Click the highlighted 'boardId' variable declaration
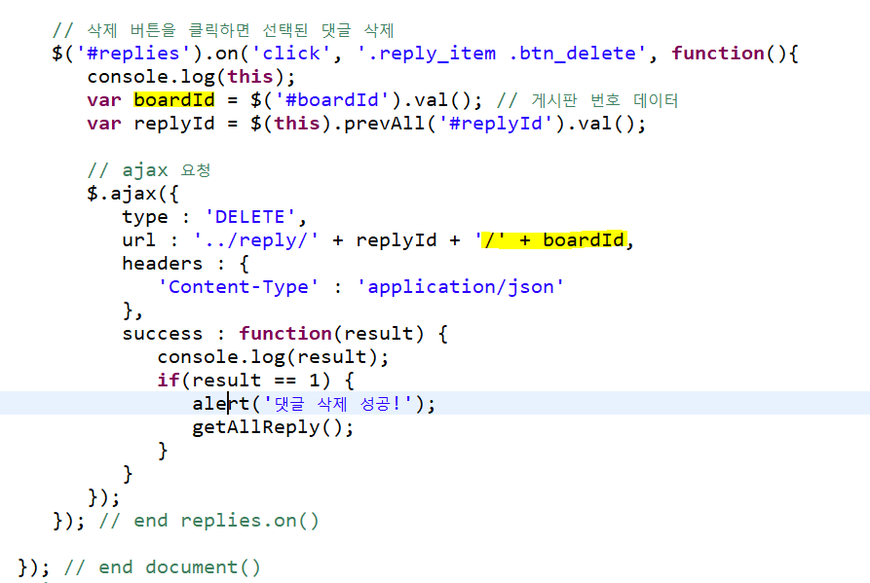 pos(174,100)
